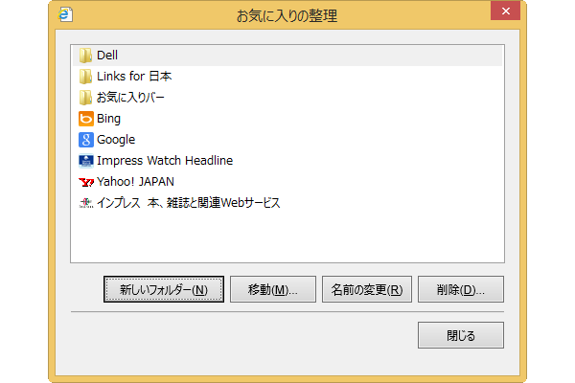Click the Bing favicon
The image size is (575, 383).
click(86, 119)
